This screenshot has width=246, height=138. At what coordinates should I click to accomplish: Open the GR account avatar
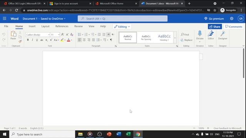(x=241, y=19)
